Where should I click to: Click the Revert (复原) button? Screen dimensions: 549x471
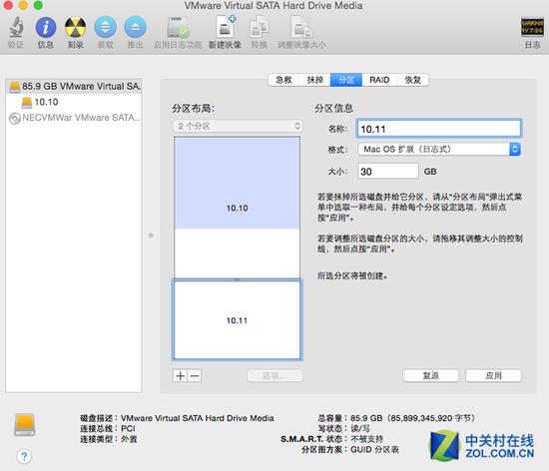point(430,376)
